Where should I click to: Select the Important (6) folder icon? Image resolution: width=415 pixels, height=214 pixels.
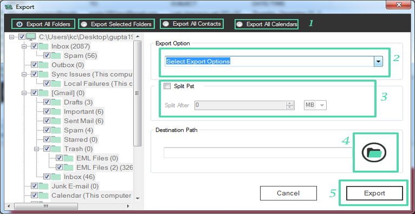tap(56, 112)
